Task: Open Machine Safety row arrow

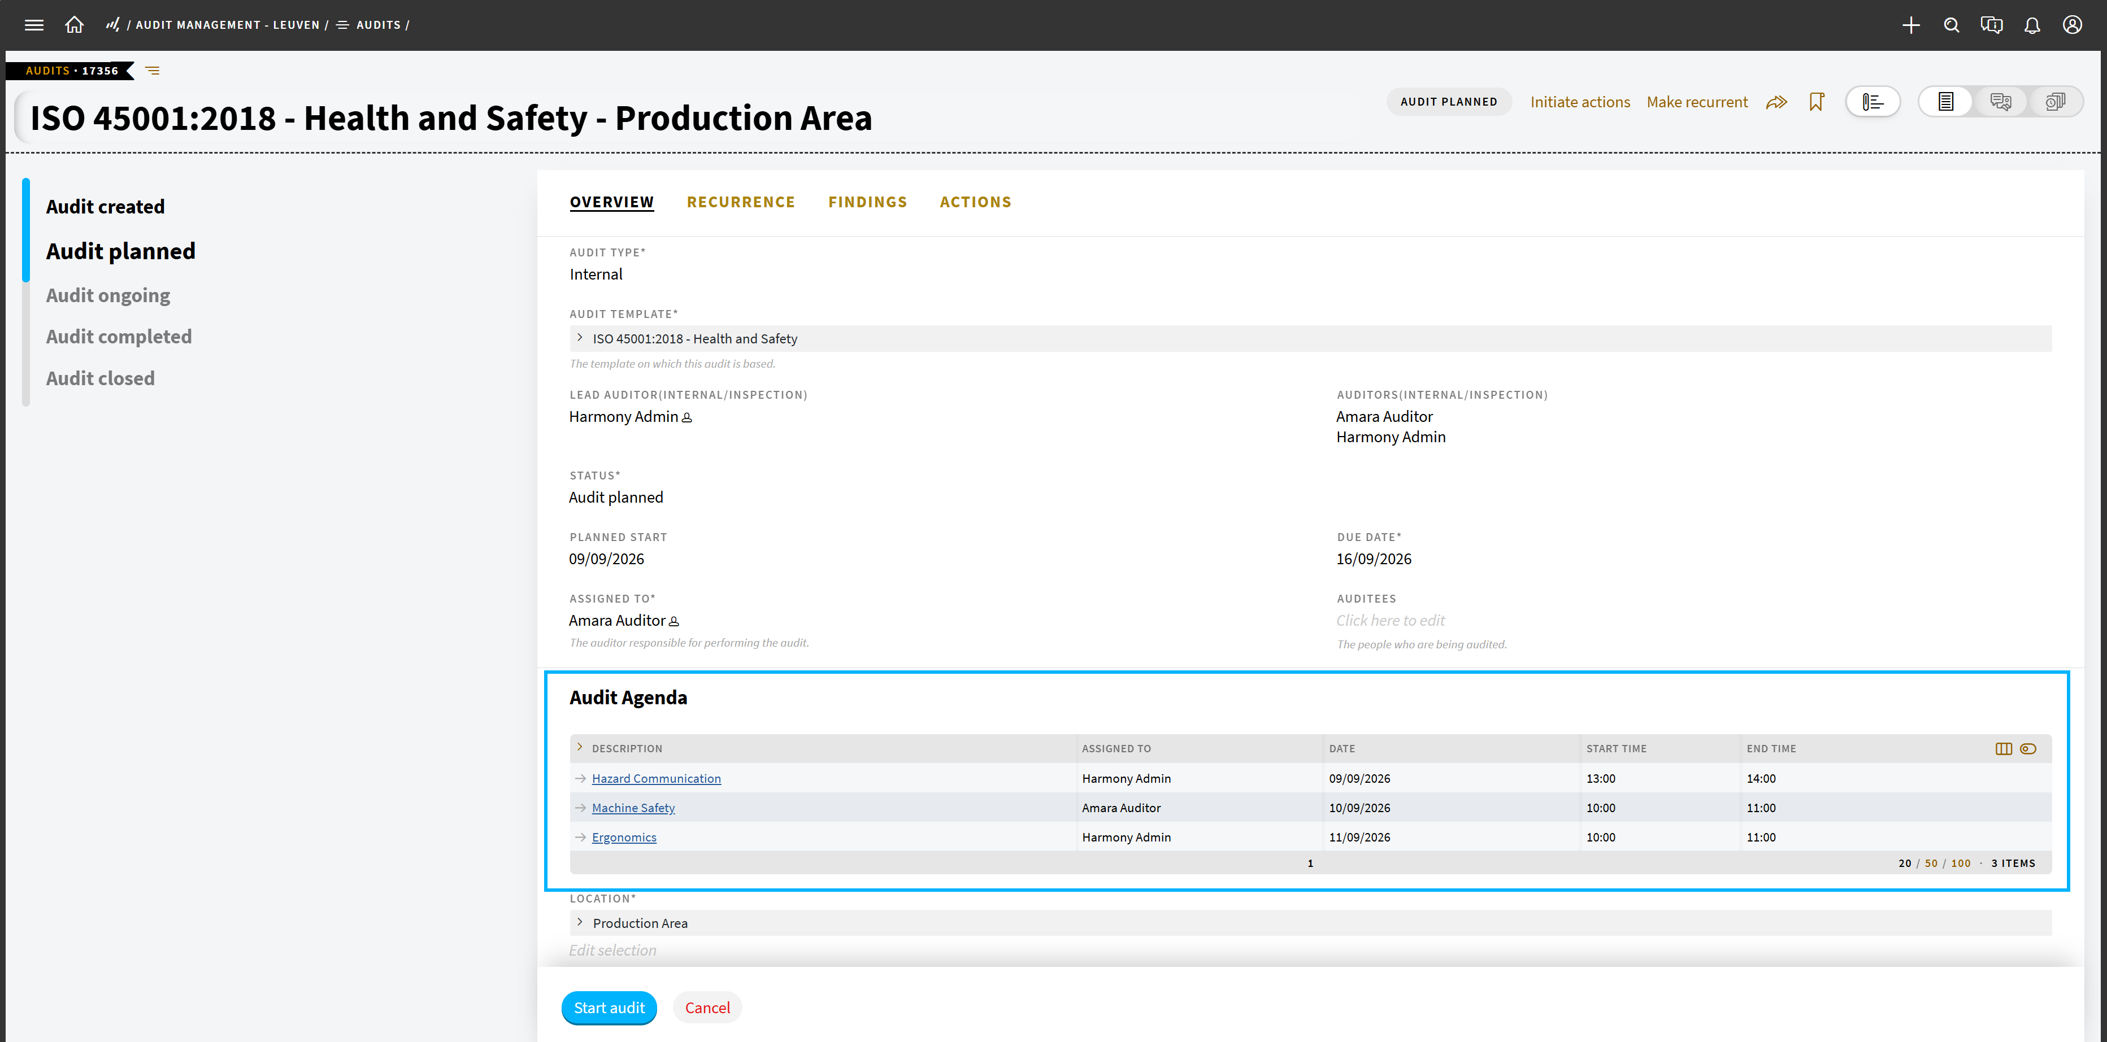Action: click(x=580, y=808)
